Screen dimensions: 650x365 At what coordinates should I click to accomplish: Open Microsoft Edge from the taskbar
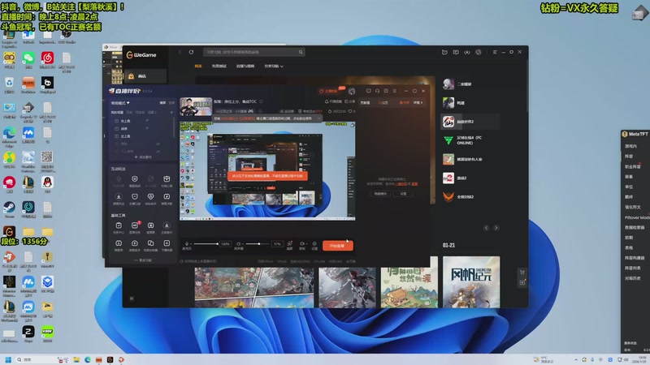[88, 359]
